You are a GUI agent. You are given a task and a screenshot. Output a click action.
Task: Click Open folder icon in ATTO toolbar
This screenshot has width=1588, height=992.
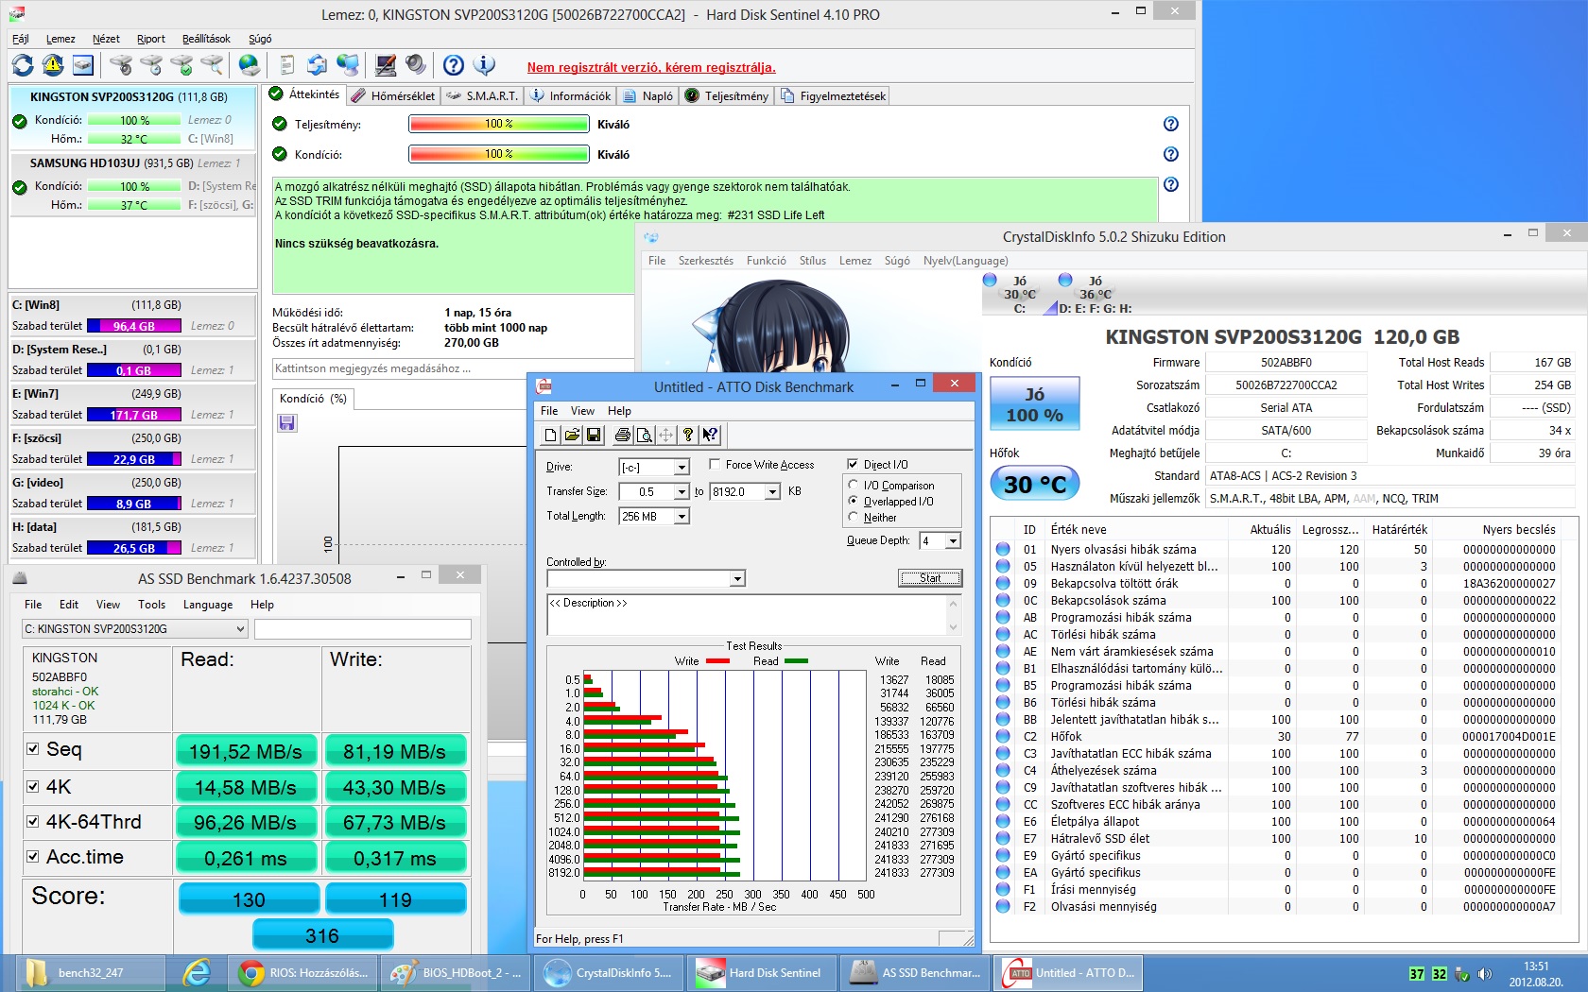click(572, 435)
